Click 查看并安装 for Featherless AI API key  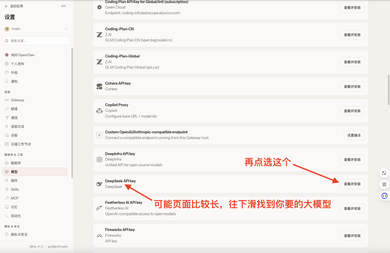[352, 208]
